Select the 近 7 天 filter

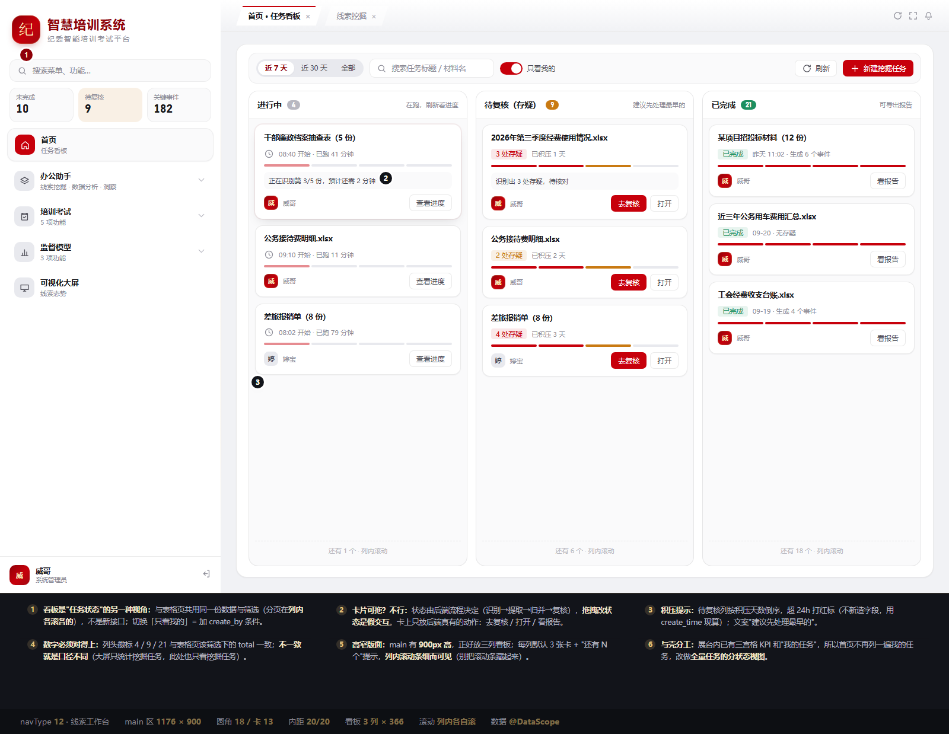click(276, 68)
